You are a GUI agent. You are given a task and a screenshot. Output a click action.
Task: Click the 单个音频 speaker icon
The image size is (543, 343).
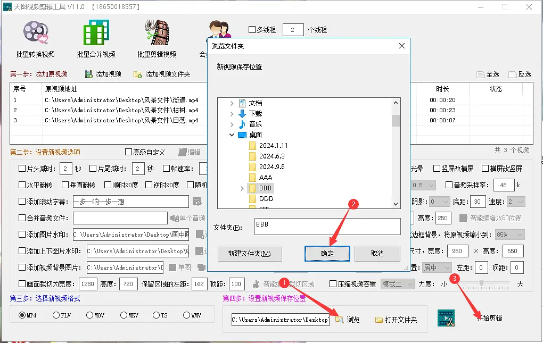[x=174, y=218]
